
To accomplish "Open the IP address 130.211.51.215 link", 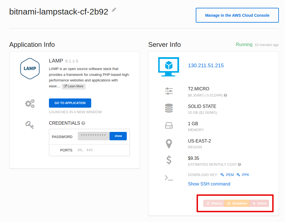I will tap(206, 66).
